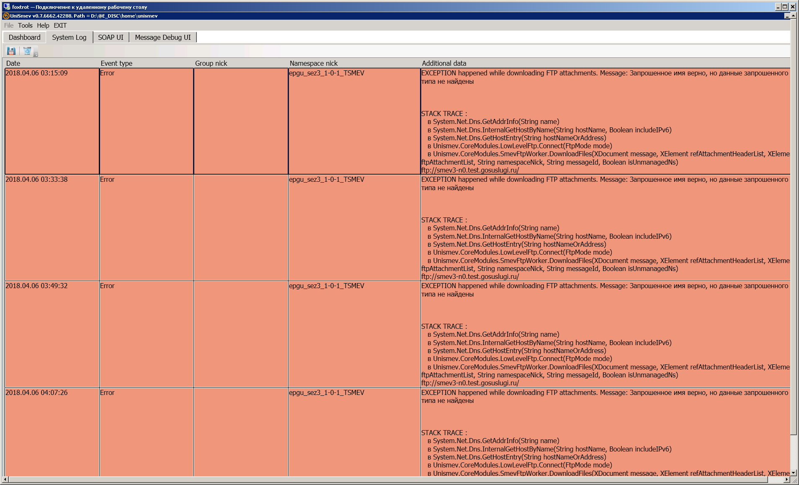
Task: Click the UniSmev application icon in title bar
Action: (x=6, y=16)
